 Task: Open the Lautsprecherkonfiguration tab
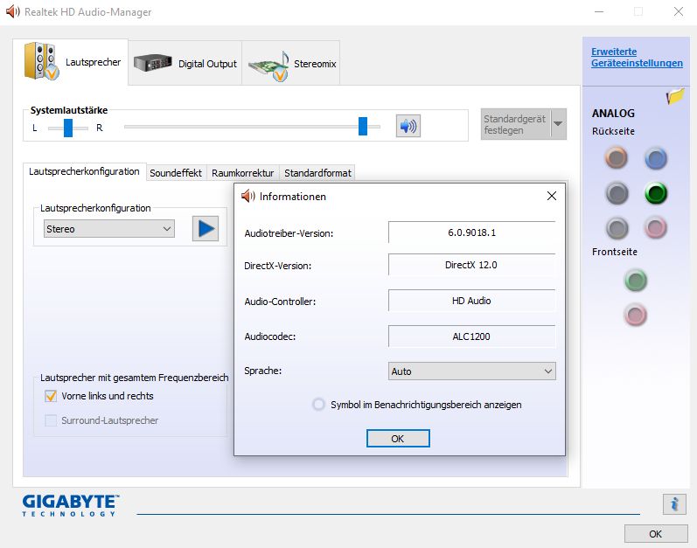coord(84,171)
